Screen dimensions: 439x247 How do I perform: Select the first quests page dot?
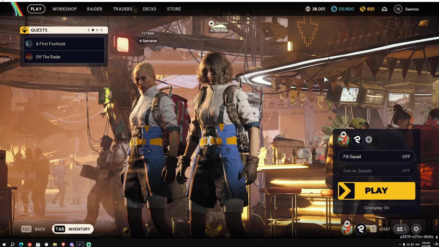(93, 30)
